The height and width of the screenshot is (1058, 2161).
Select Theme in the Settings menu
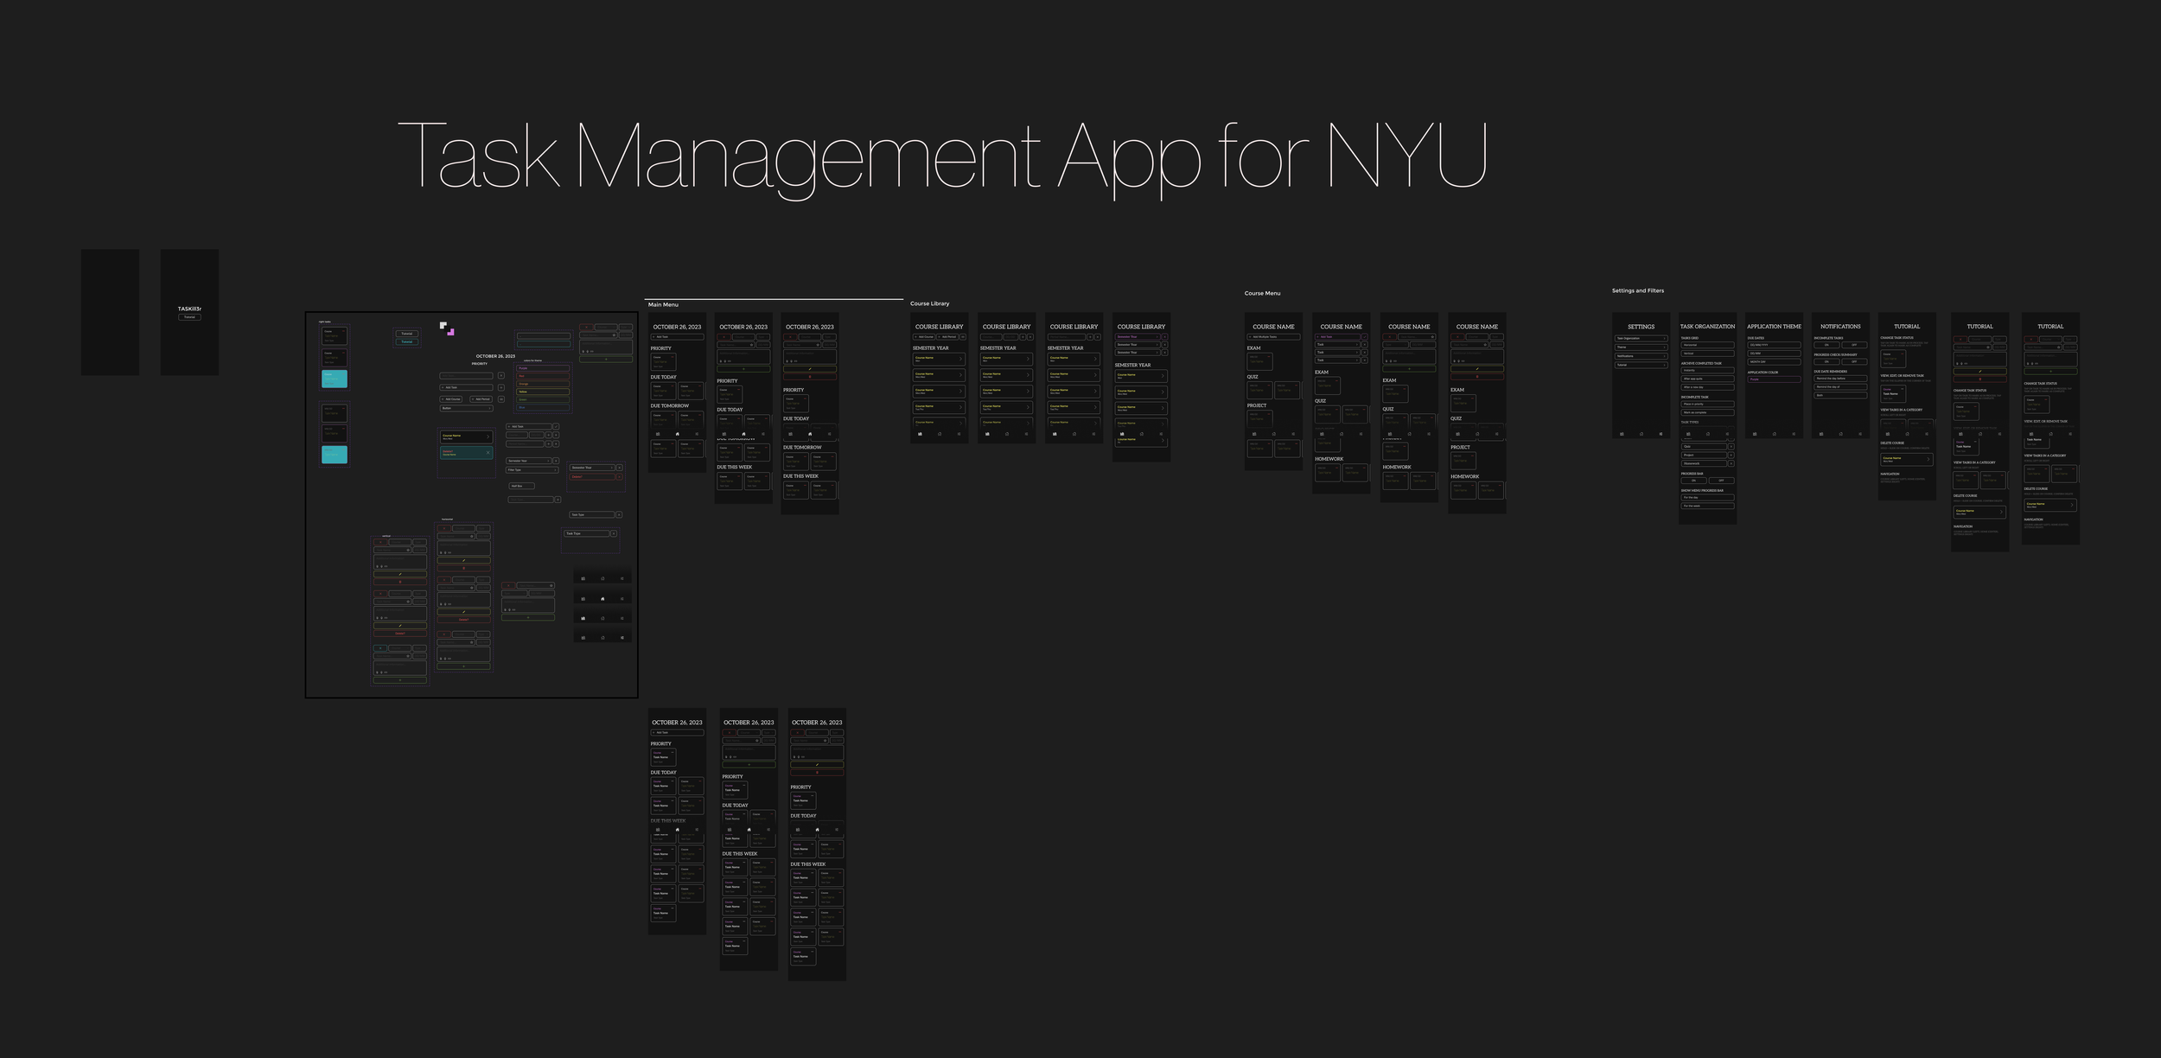(x=1641, y=347)
